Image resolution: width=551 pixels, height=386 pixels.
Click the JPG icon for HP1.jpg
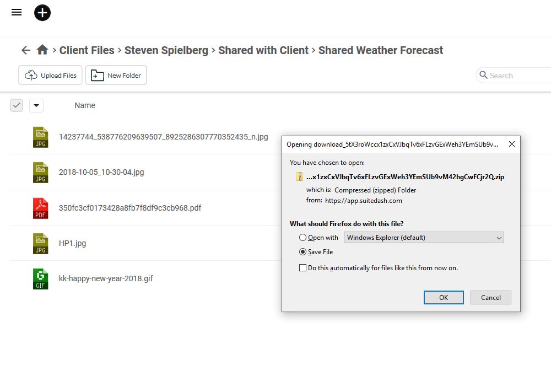coord(40,243)
